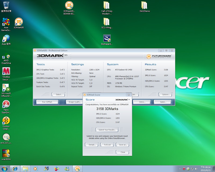Click '1280 x 1024' resolution value

coord(94,70)
